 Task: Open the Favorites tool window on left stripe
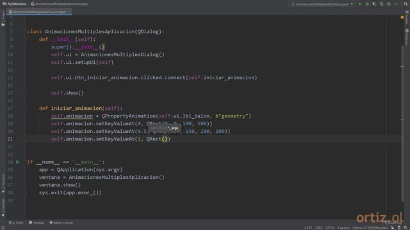tap(3, 207)
